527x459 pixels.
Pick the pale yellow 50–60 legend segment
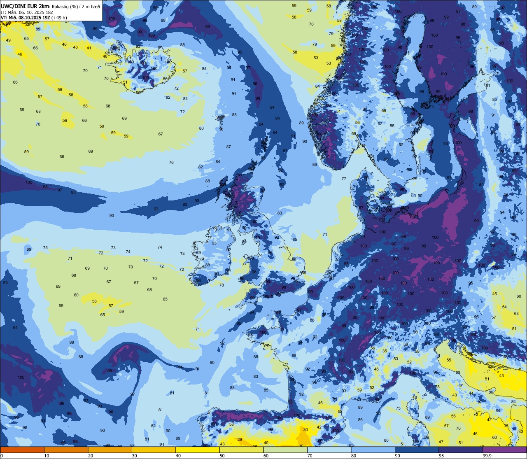tap(241, 450)
